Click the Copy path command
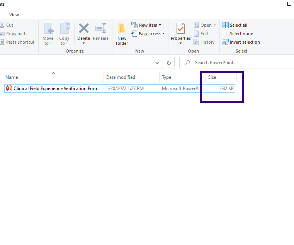 pos(13,34)
